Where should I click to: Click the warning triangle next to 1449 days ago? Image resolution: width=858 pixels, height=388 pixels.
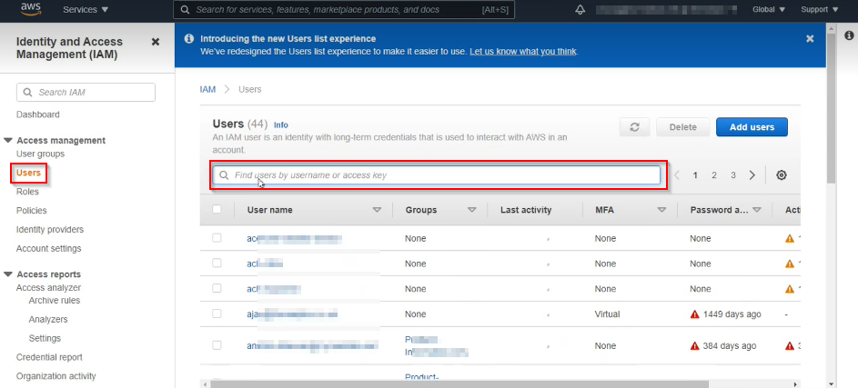click(x=695, y=314)
